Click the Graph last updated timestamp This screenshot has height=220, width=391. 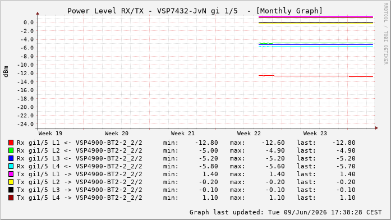286,212
